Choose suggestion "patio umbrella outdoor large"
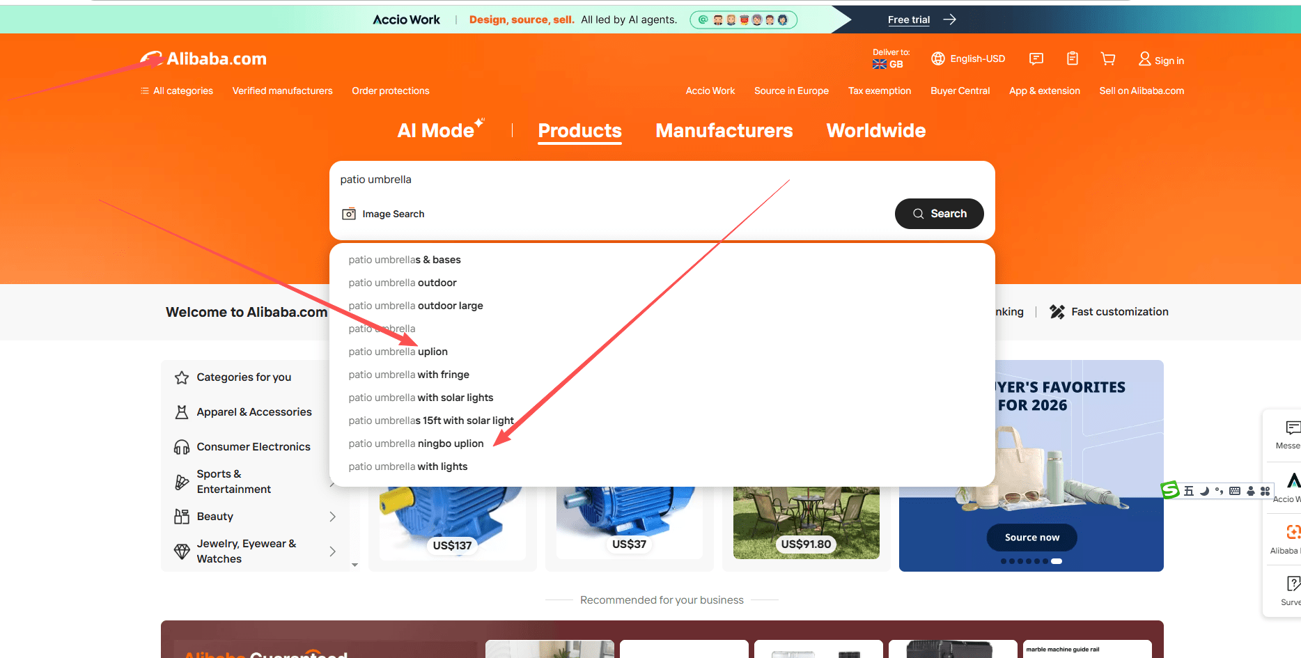Image resolution: width=1301 pixels, height=658 pixels. 662,306
